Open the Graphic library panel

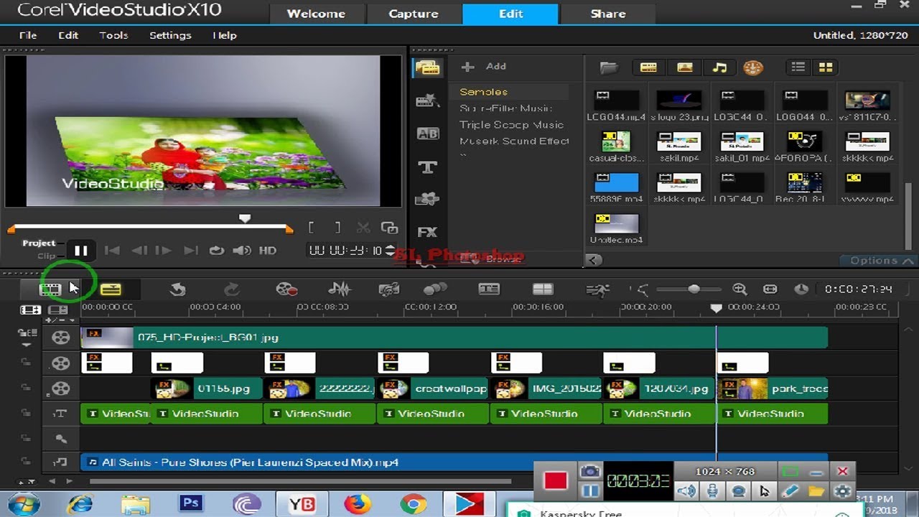[427, 199]
